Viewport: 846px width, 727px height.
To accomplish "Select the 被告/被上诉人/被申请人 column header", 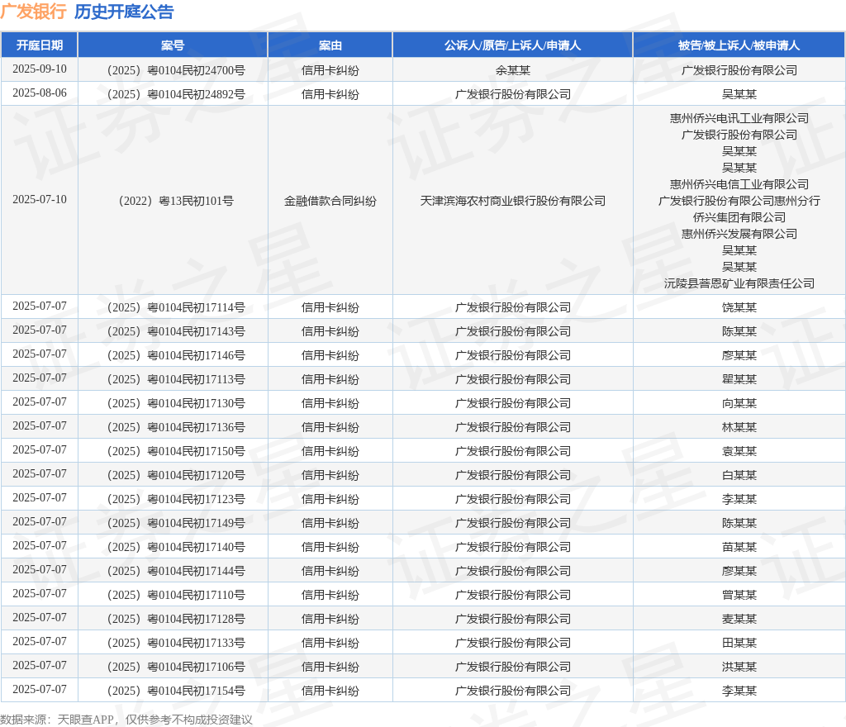I will tap(739, 45).
